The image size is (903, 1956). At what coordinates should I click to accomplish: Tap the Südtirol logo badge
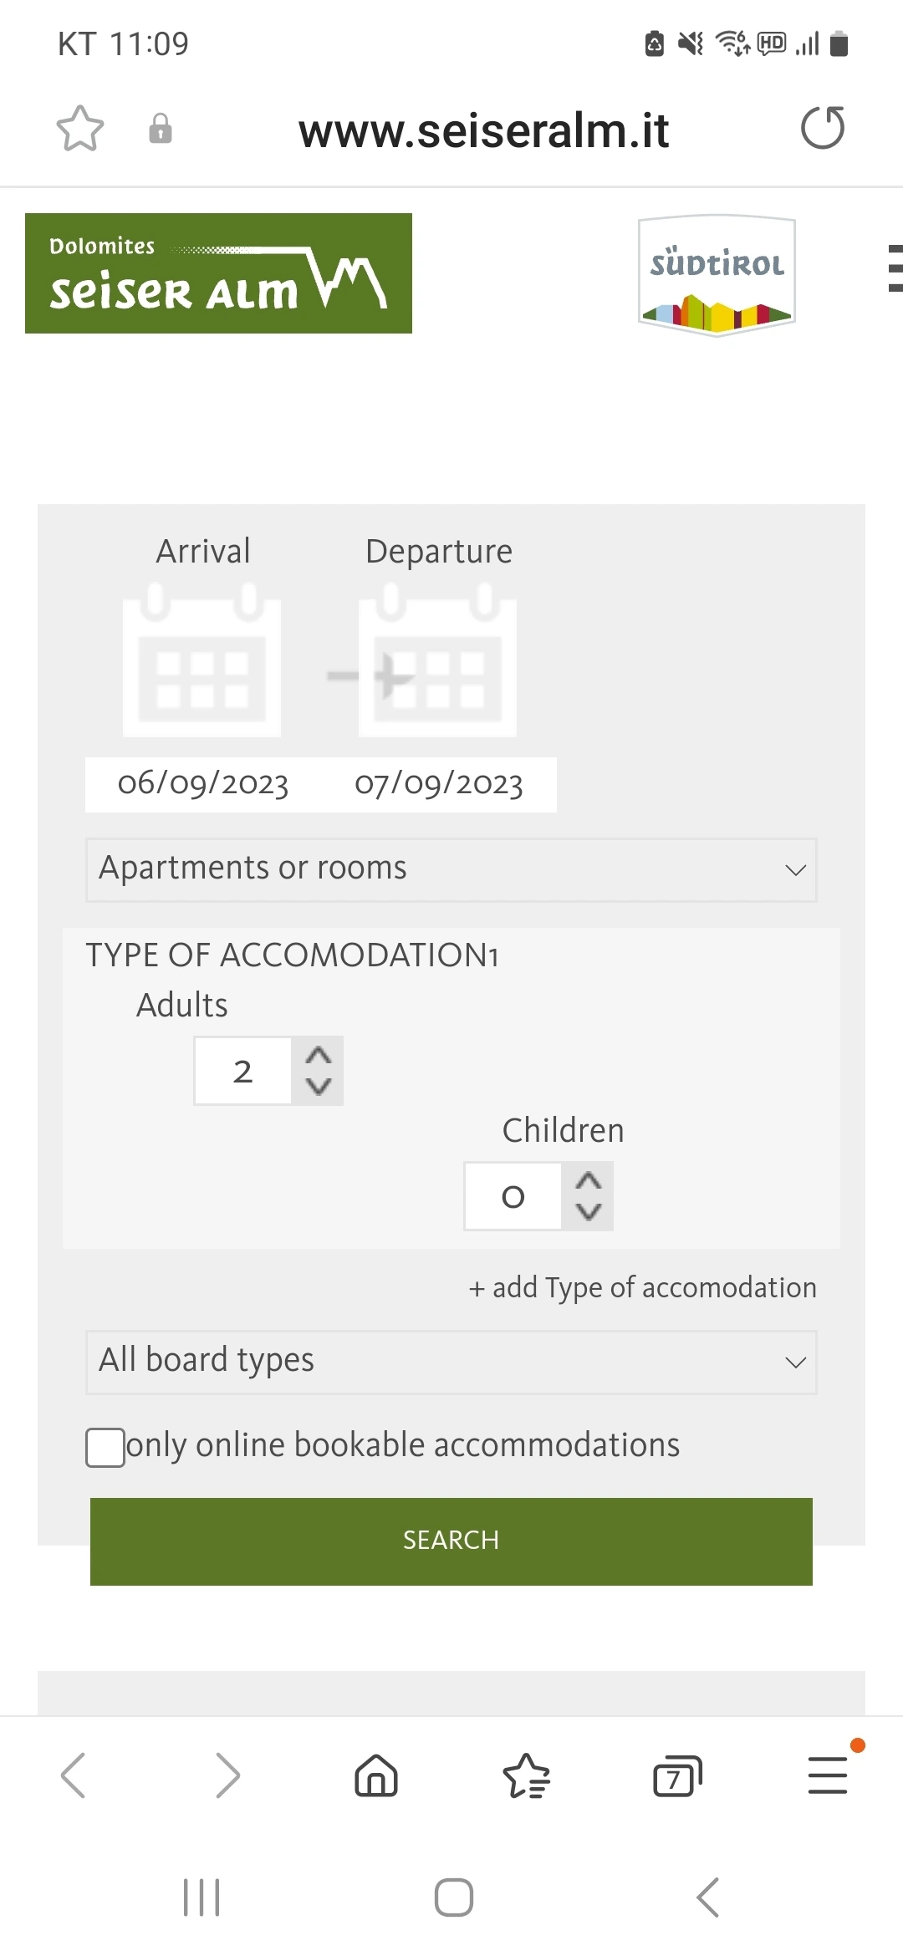pyautogui.click(x=717, y=275)
